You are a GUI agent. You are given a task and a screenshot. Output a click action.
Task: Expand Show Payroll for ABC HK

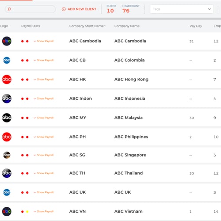pos(44,80)
